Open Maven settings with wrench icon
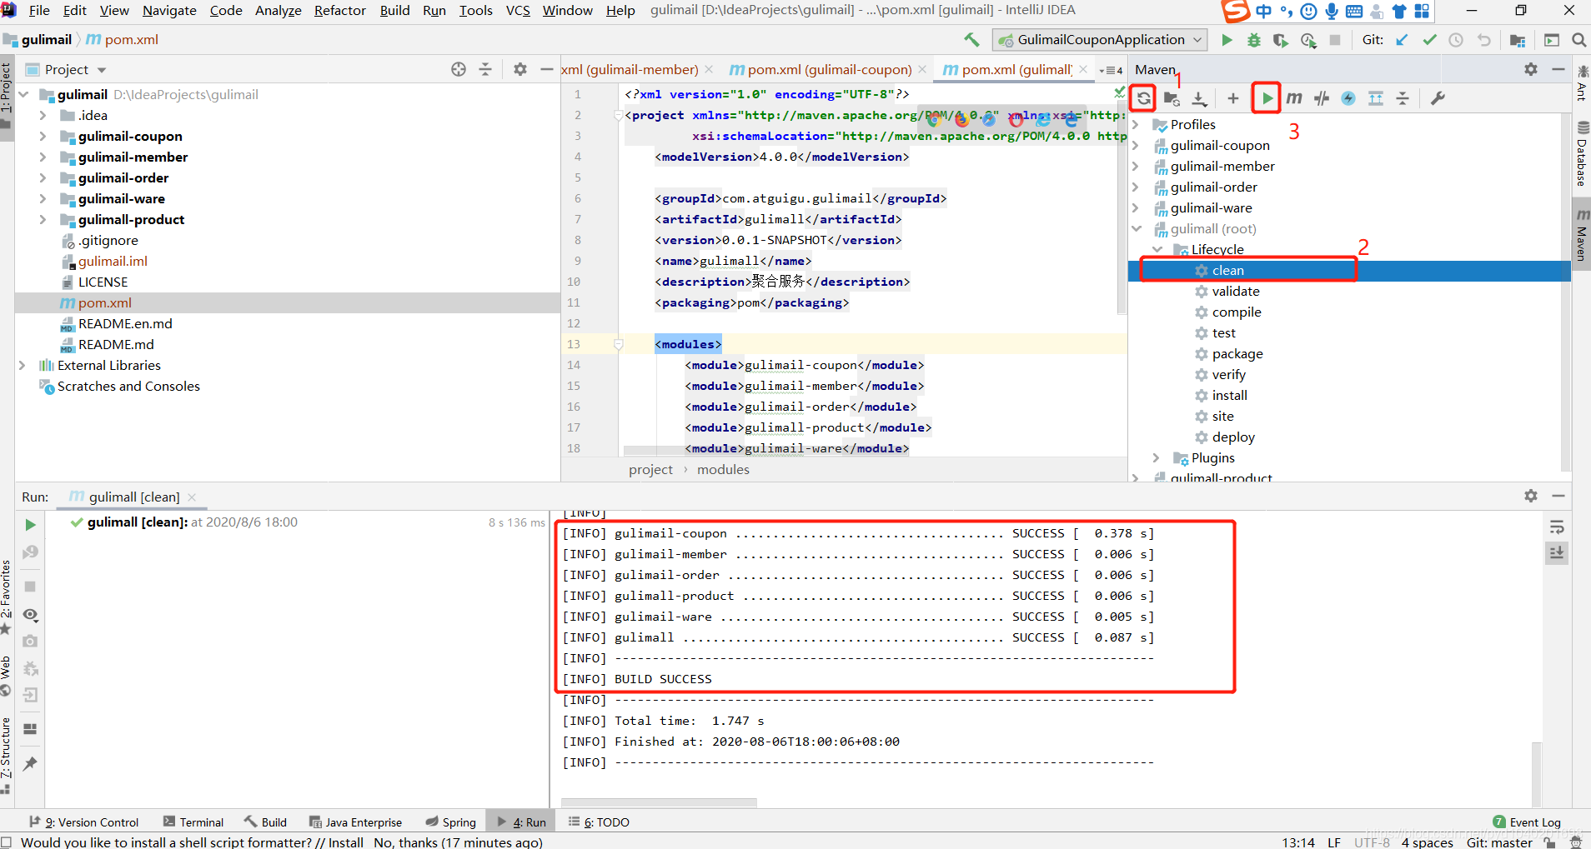This screenshot has height=849, width=1591. pyautogui.click(x=1438, y=98)
